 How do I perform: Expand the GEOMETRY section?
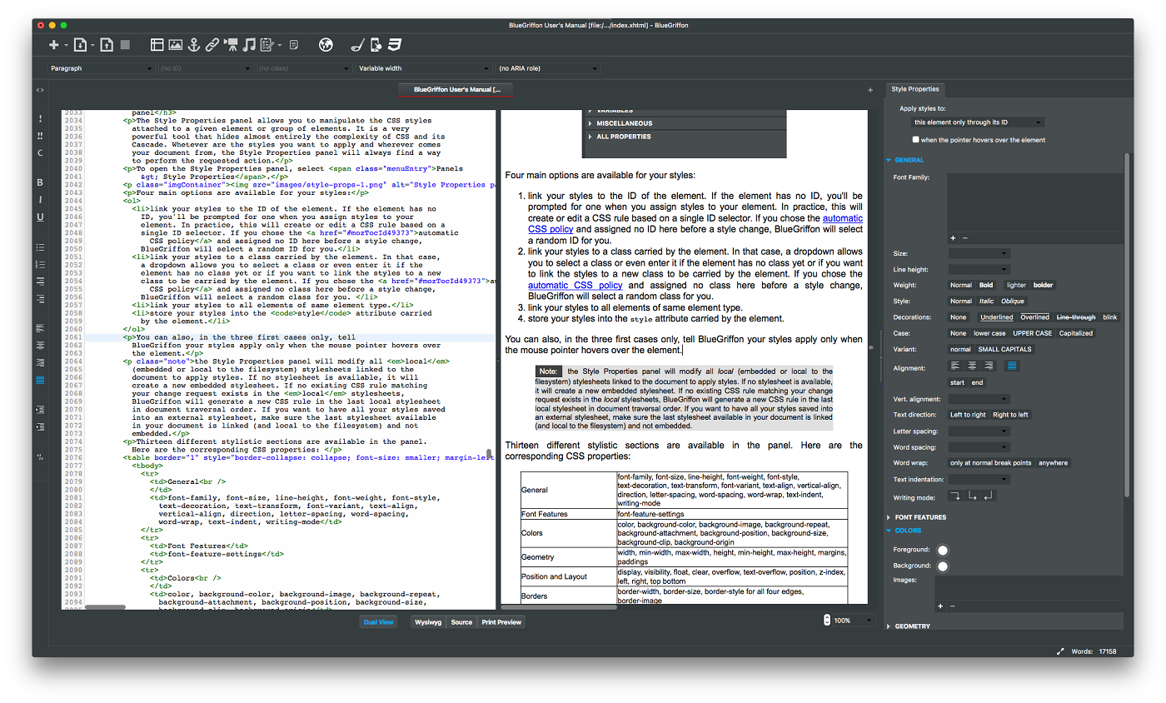pyautogui.click(x=914, y=626)
